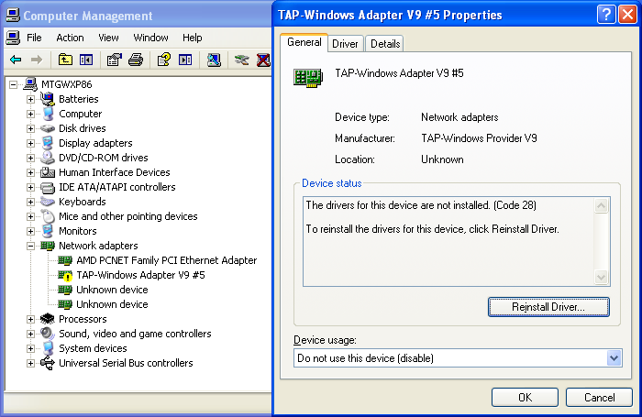This screenshot has height=417, width=642.
Task: Click TAP-Windows Adapter warning icon in tree
Action: pyautogui.click(x=65, y=276)
